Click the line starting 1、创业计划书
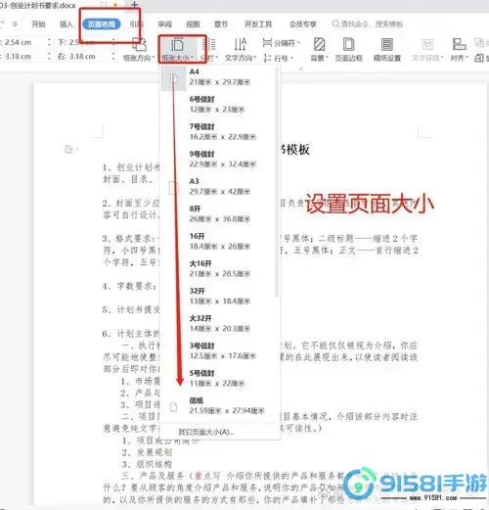 tap(131, 167)
